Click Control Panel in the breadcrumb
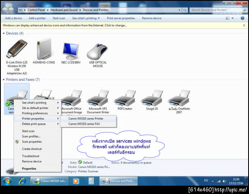 [x=37, y=10]
